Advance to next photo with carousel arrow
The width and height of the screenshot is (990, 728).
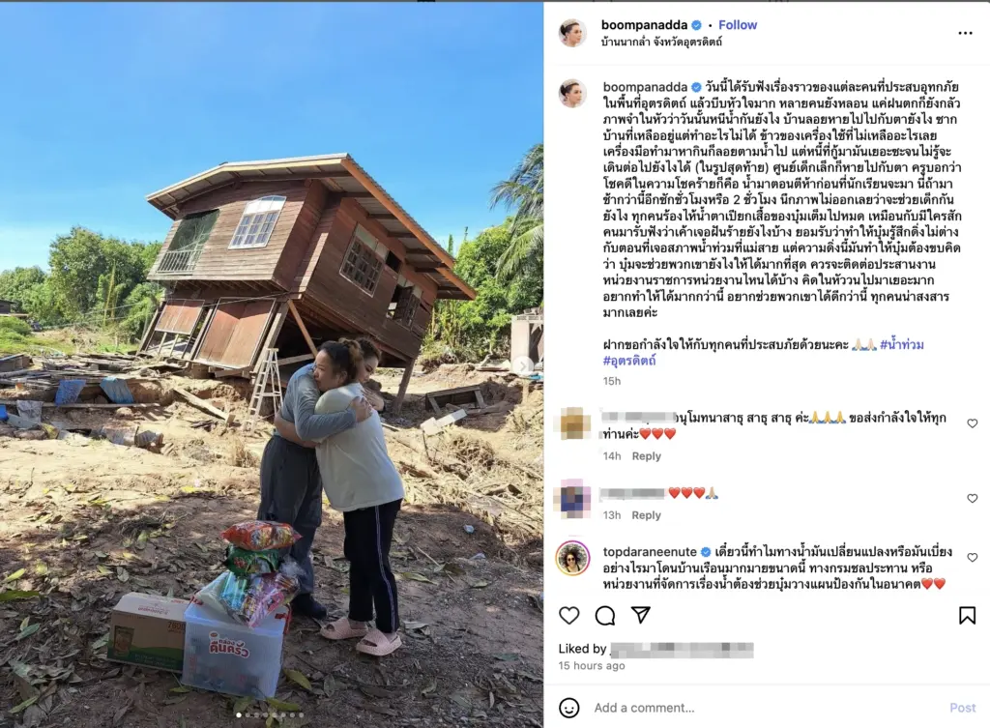point(523,364)
